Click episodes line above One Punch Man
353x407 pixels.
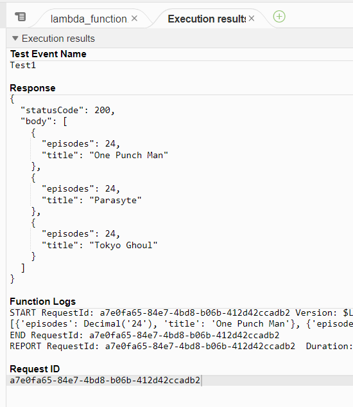pyautogui.click(x=81, y=144)
